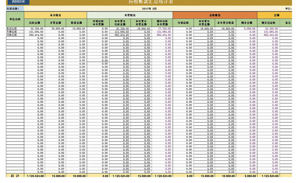Select the 总计 row label
298x183 pixels.
[15, 175]
